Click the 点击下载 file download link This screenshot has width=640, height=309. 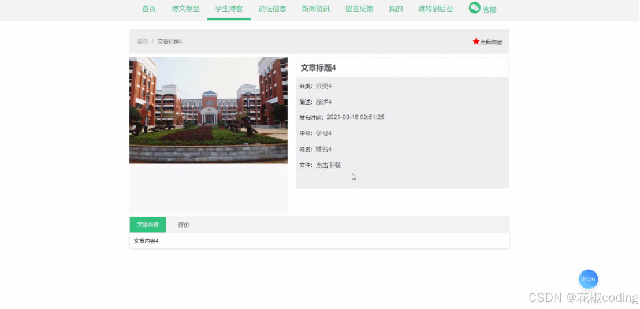pos(328,165)
